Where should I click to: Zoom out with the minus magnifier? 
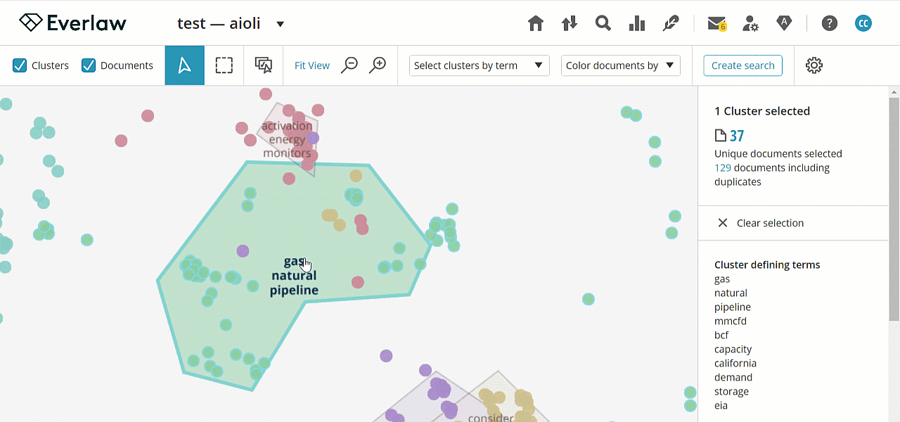(349, 65)
